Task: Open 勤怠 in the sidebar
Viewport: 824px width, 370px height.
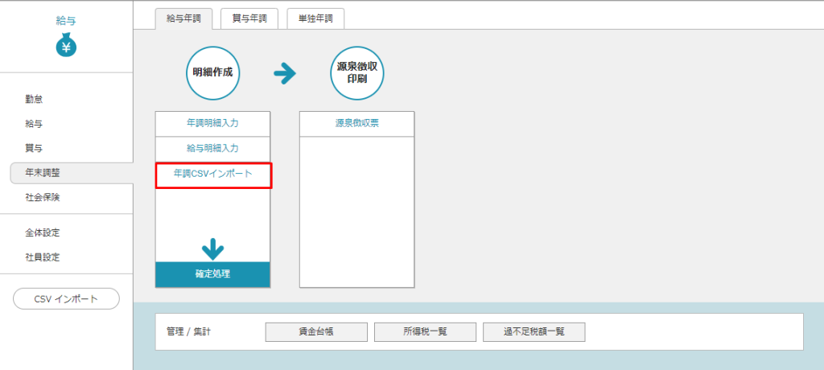Action: [x=34, y=98]
